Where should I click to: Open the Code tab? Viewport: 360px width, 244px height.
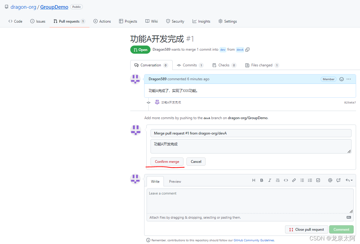pyautogui.click(x=15, y=21)
